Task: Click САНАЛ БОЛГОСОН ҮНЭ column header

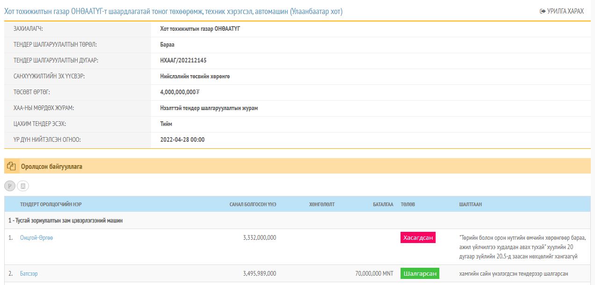Action: pos(252,204)
